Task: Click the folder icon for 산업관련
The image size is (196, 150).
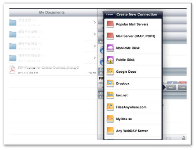Action: tap(13, 23)
